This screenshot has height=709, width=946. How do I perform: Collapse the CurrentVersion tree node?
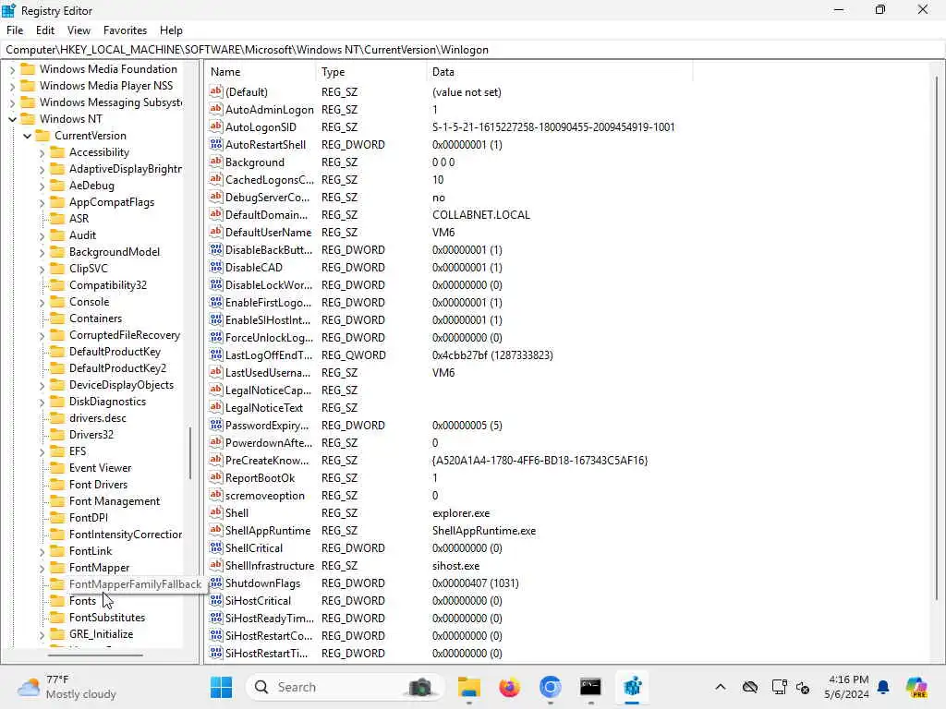point(27,137)
